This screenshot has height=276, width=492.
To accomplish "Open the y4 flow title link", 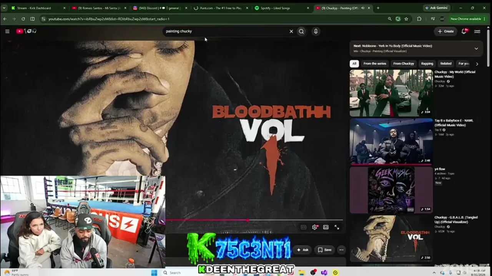I will pos(440,169).
